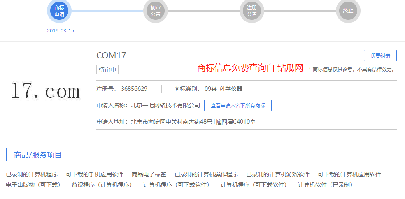The height and width of the screenshot is (199, 405).
Task: Click the 查看申请人名下所有商标 button
Action: point(238,105)
